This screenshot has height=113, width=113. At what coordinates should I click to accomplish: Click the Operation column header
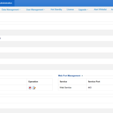tap(40, 82)
